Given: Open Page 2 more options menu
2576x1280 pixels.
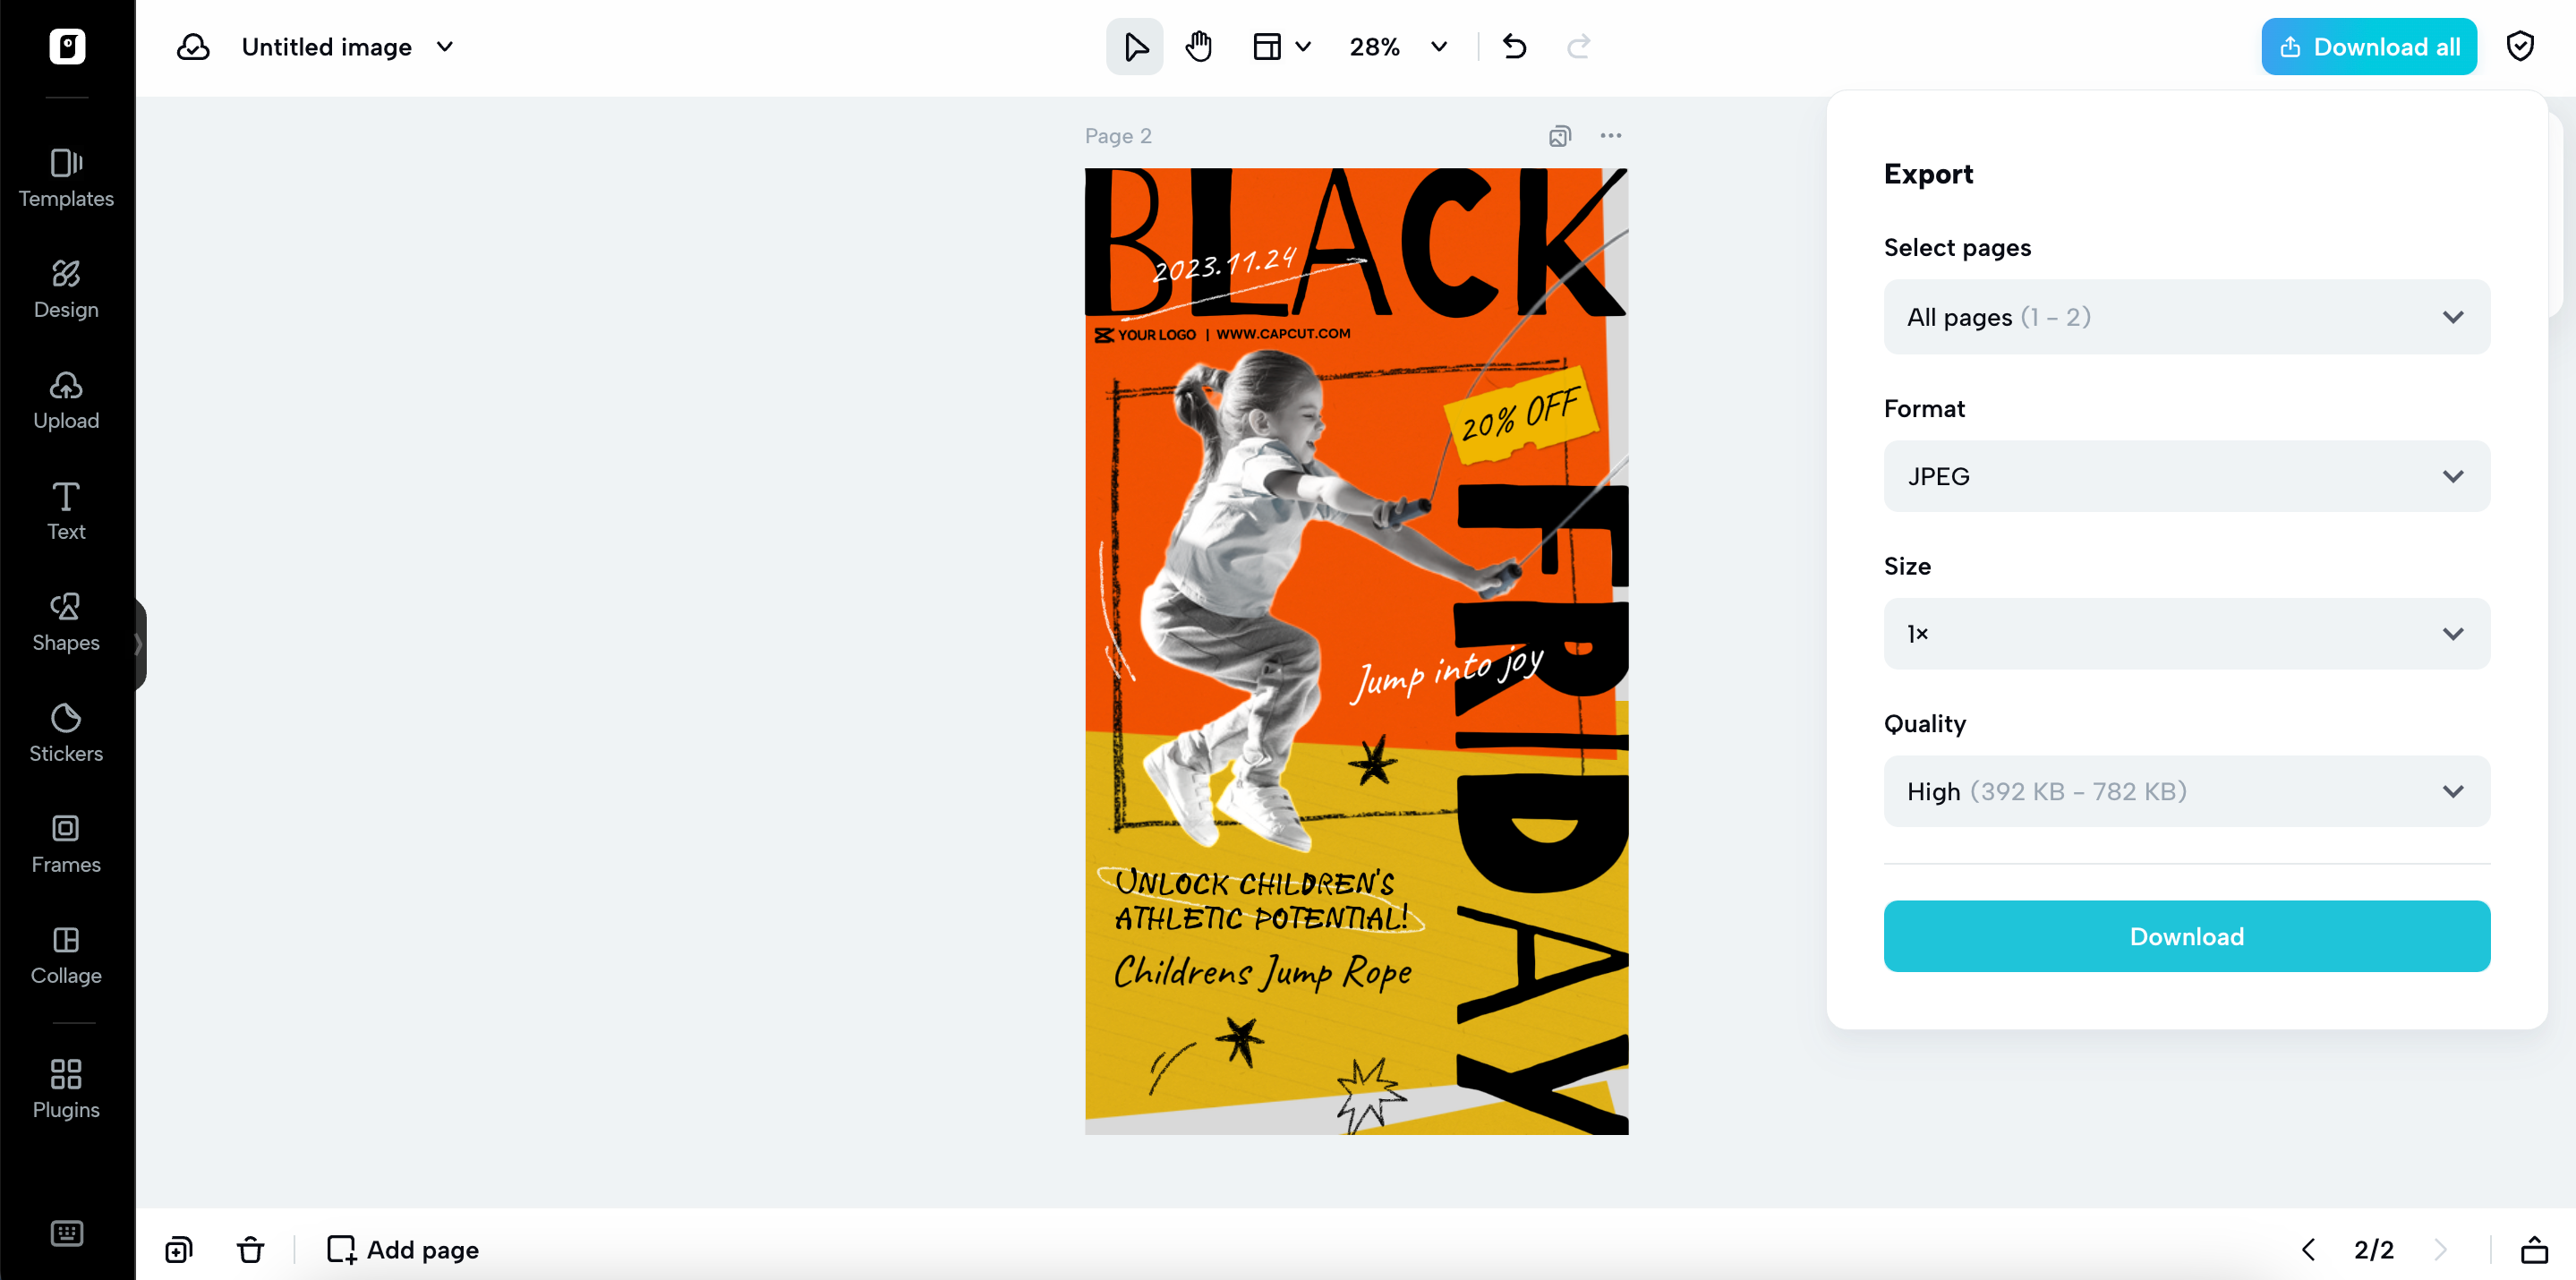Looking at the screenshot, I should [x=1611, y=135].
